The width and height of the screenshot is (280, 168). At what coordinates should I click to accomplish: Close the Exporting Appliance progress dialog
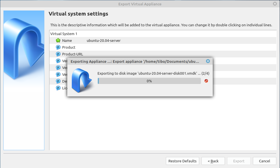tap(208, 61)
